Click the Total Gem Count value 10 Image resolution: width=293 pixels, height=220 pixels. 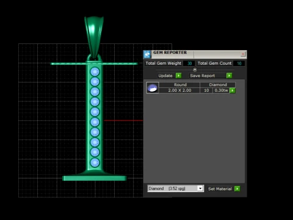click(239, 64)
